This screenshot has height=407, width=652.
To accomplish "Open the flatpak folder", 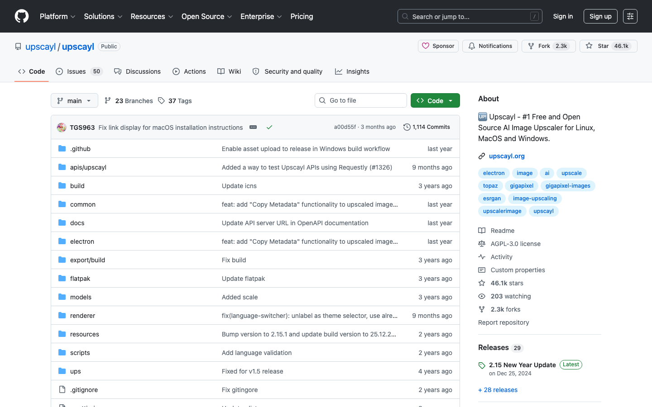I will (80, 279).
